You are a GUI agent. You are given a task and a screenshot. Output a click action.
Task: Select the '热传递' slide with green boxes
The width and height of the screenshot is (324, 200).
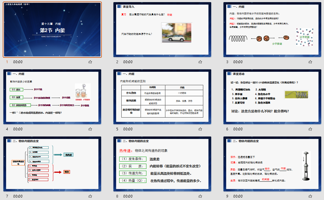[x=162, y=164]
